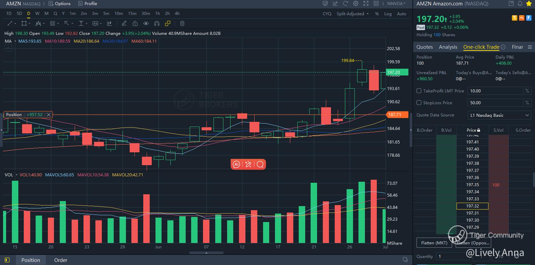Open the TakeProfit percent unit dropdown

click(527, 91)
